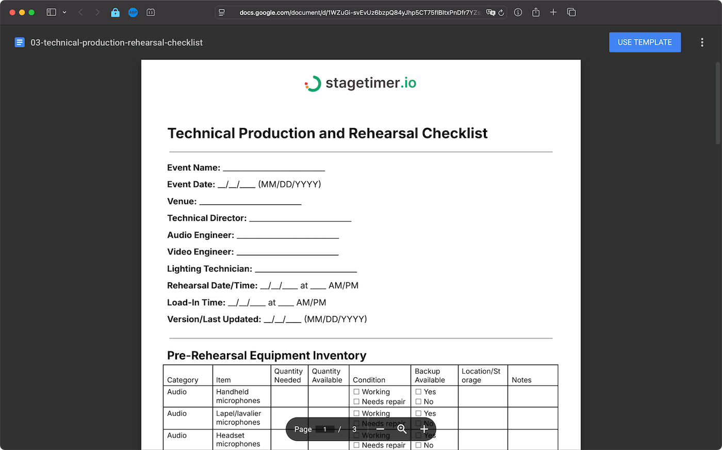Click the USE TEMPLATE button

(645, 42)
